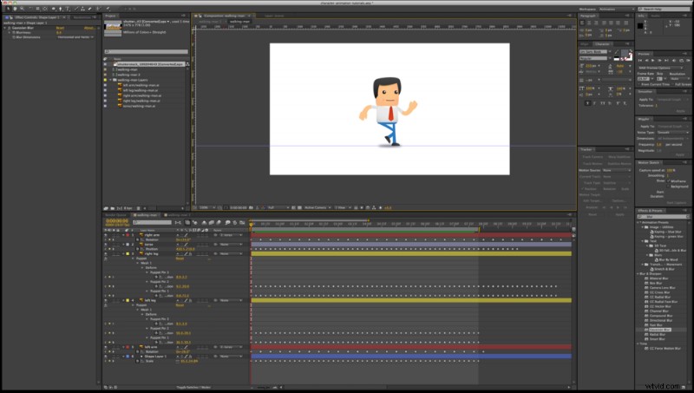This screenshot has height=393, width=694.
Task: Click center-align text icon in Paragraph panel
Action: pos(590,23)
